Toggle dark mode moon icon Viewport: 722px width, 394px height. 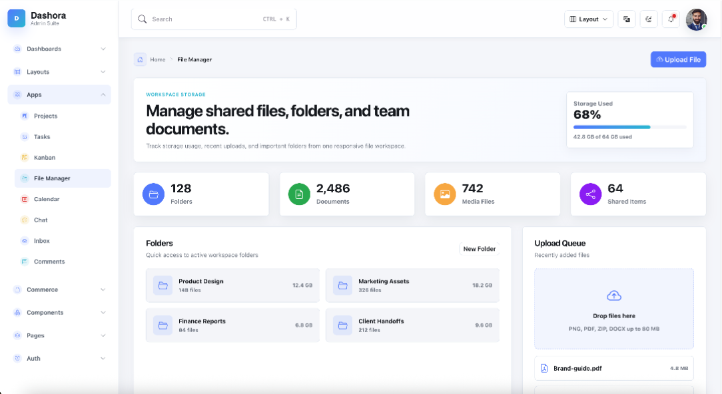(649, 19)
